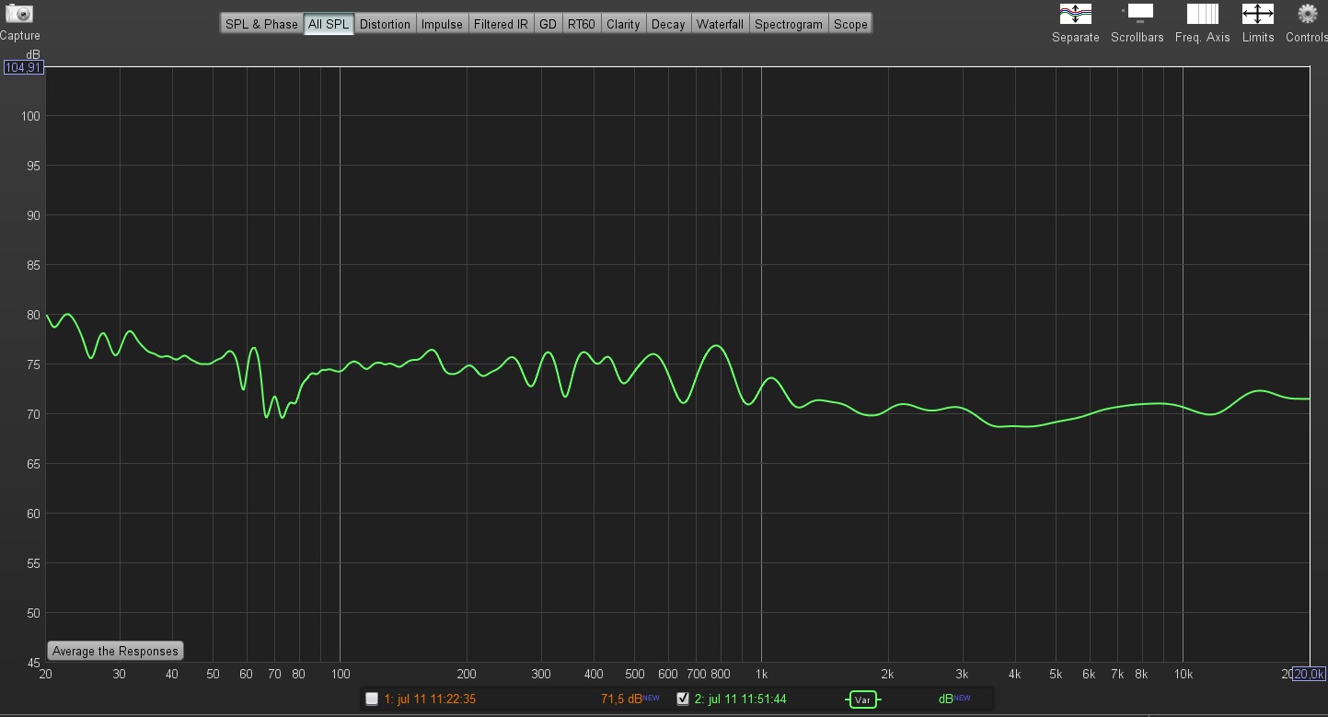Uncheck measurement 2 jul 11 11:51:44 trace
Image resolution: width=1328 pixels, height=717 pixels.
(682, 699)
